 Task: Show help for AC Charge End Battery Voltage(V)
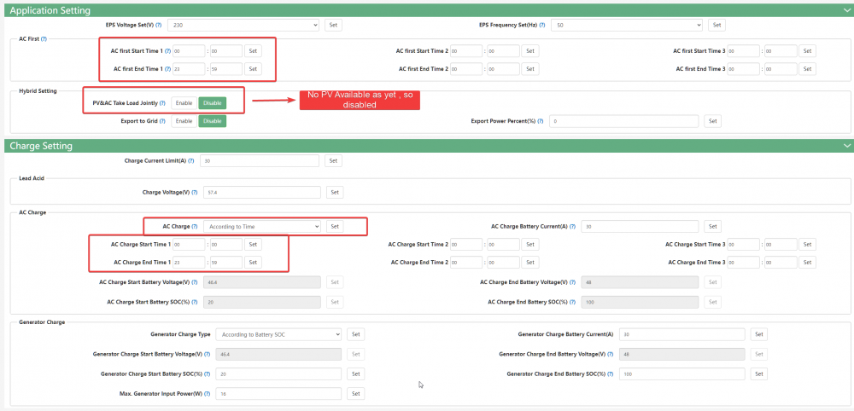(x=572, y=282)
